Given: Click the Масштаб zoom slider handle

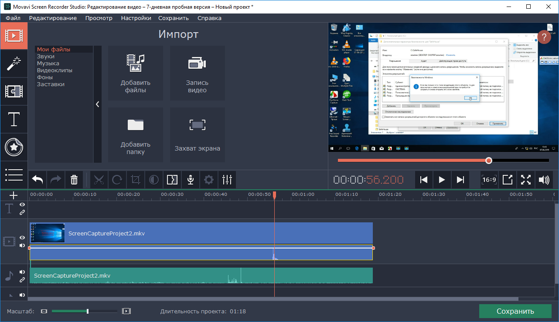Looking at the screenshot, I should pos(88,311).
